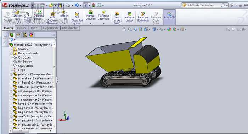Viewport: 248px width, 134px height.
Task: Click Zoom to Fit in view toolbar
Action: [x=124, y=29]
